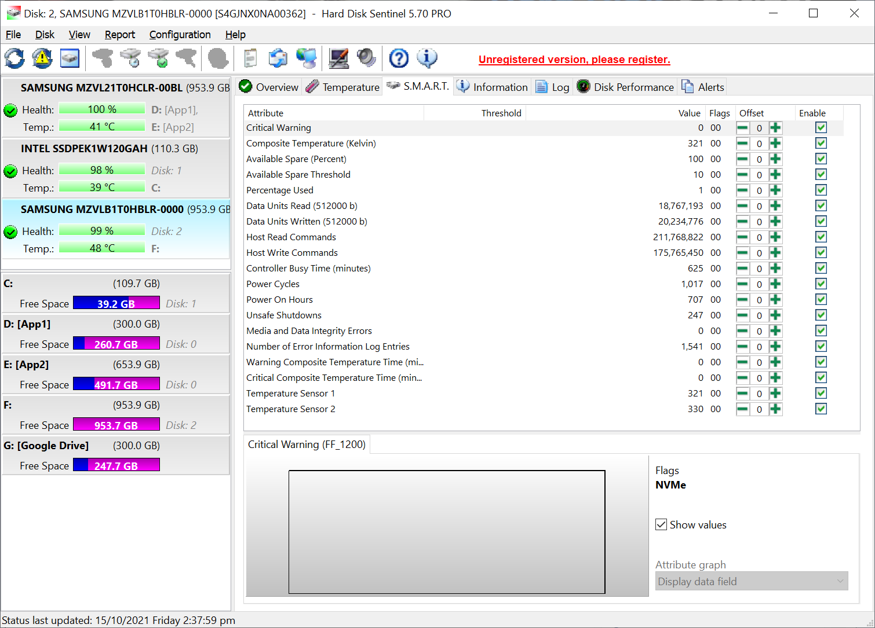
Task: Open the Display data field dropdown
Action: pyautogui.click(x=752, y=581)
